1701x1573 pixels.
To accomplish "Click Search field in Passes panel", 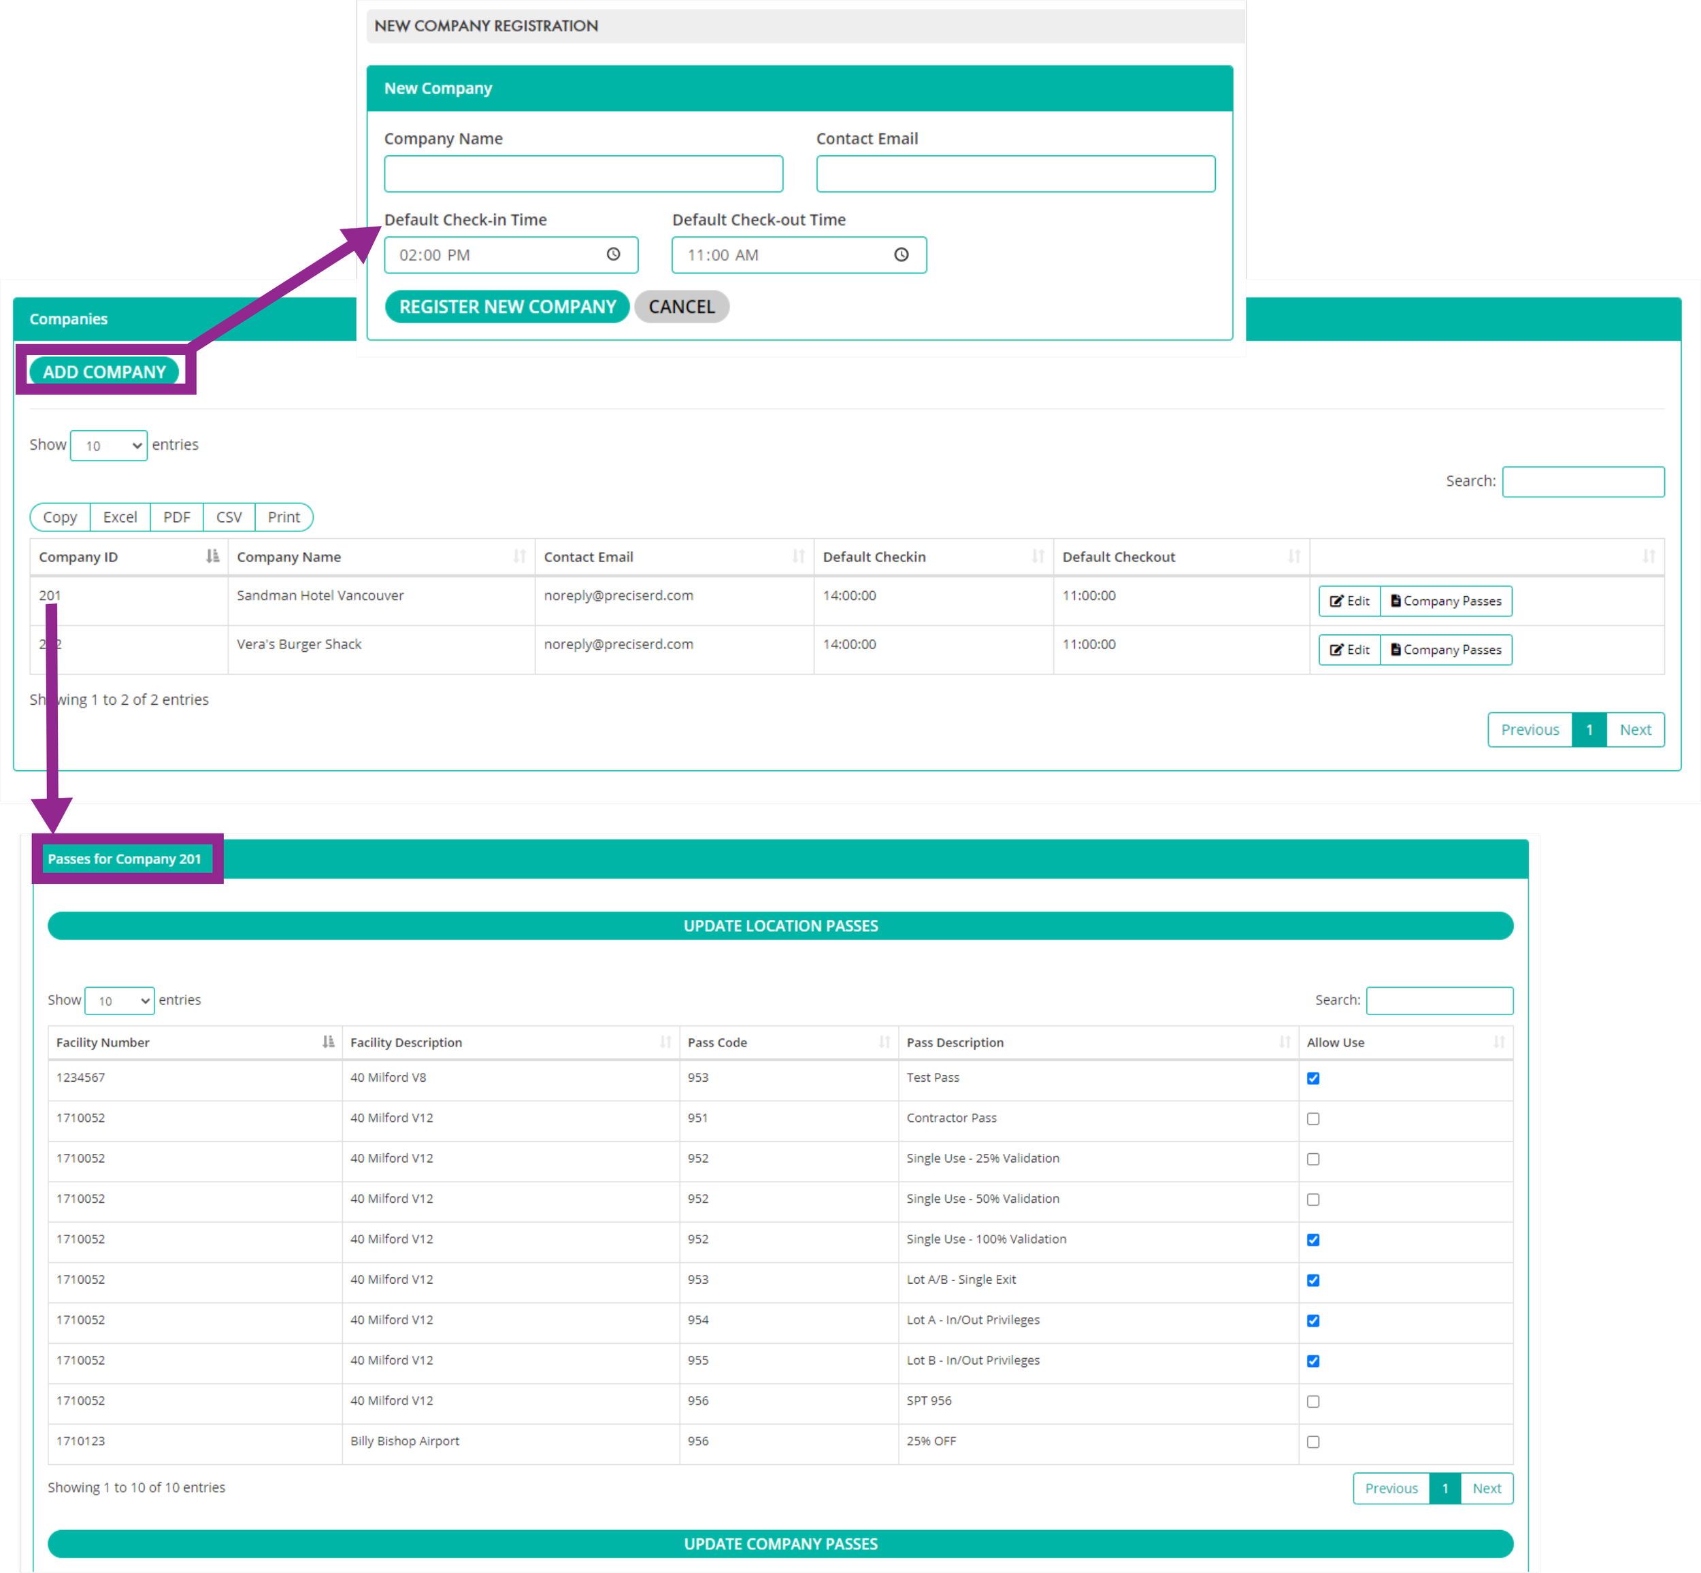I will pyautogui.click(x=1440, y=1000).
